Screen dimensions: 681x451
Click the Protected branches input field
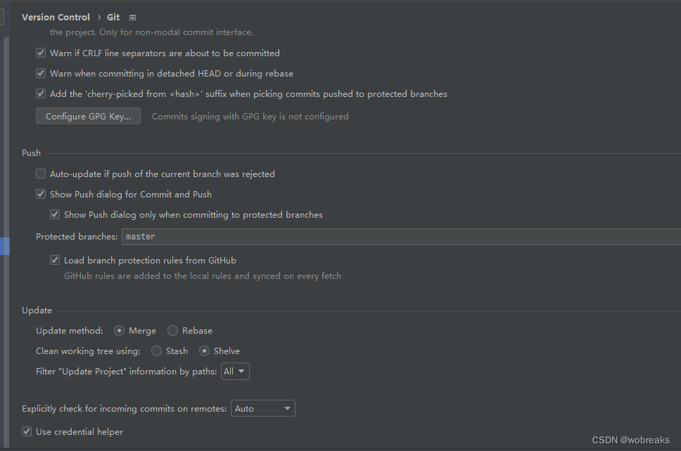pos(401,237)
